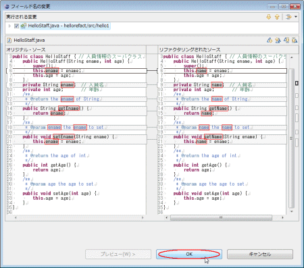
Task: Toggle the HelloStaff.java change checkbox
Action: click(16, 26)
